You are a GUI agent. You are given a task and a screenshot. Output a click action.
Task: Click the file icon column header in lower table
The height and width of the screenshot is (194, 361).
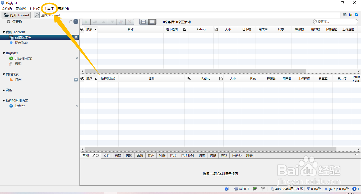tap(221, 79)
